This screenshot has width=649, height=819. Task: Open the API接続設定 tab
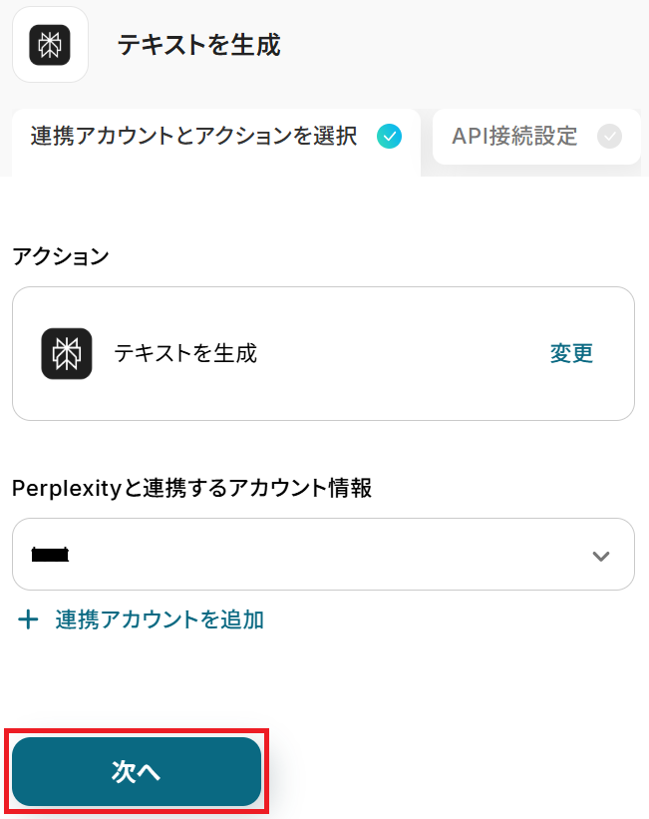514,137
